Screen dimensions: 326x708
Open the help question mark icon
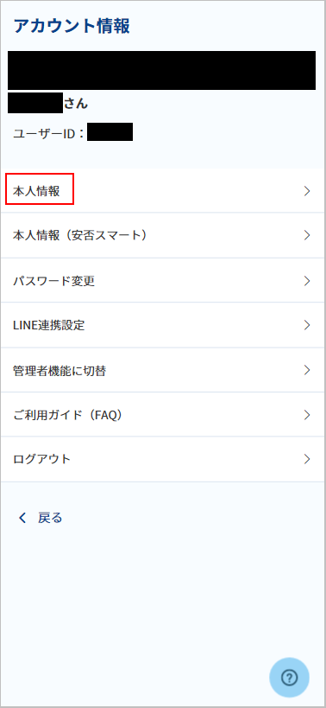[289, 677]
